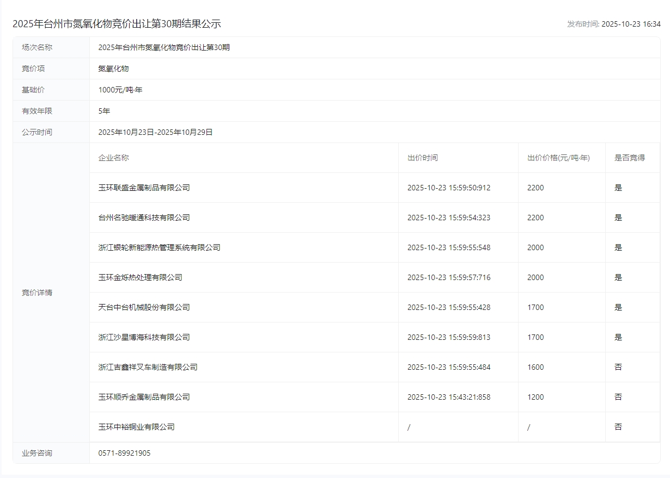Select company 台州名驰暖通科技有限公司
670x478 pixels.
tap(144, 218)
